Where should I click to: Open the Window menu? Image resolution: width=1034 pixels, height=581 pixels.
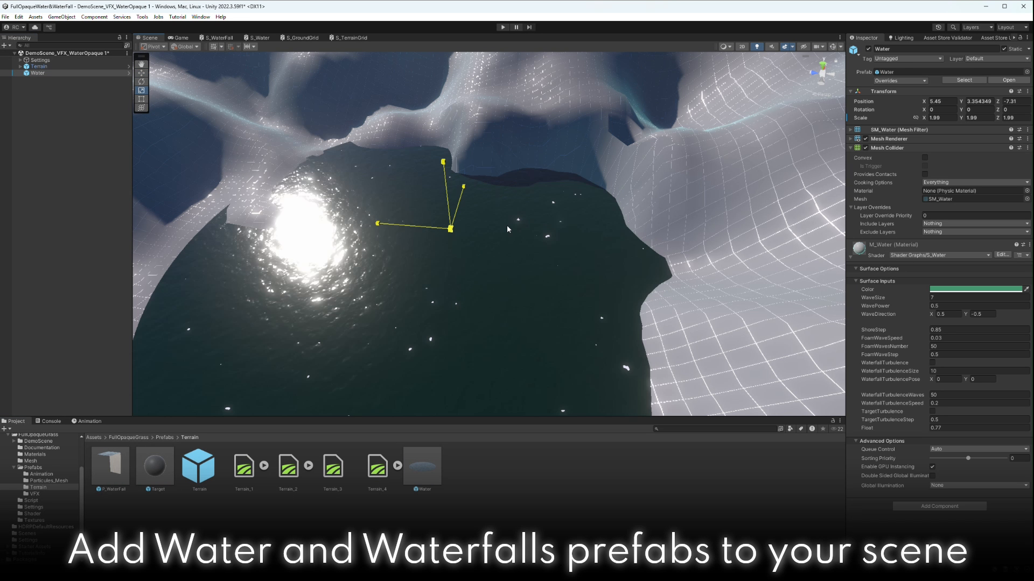pyautogui.click(x=200, y=17)
